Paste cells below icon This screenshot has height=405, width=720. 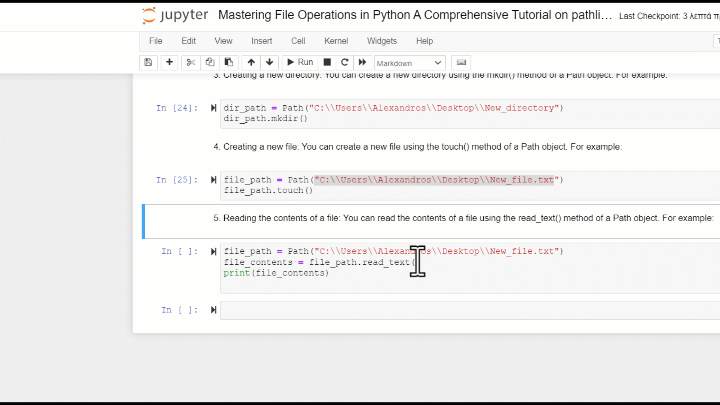click(x=229, y=62)
